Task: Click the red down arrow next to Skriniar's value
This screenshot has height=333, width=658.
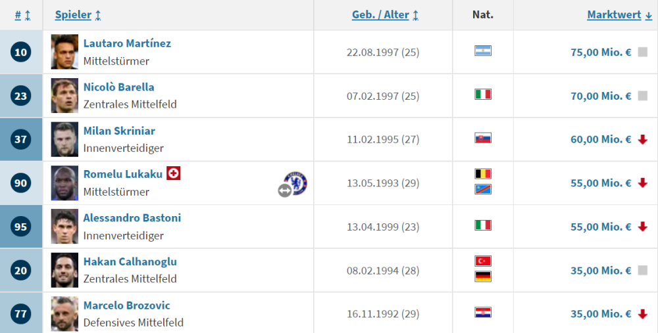Action: [x=642, y=139]
